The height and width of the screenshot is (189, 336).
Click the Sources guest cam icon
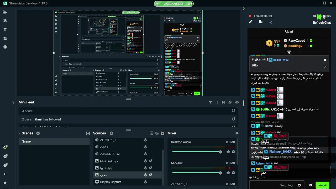(157, 133)
